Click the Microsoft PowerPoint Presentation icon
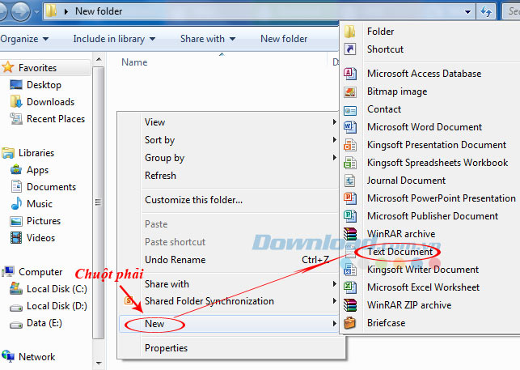The width and height of the screenshot is (520, 370). pos(350,198)
